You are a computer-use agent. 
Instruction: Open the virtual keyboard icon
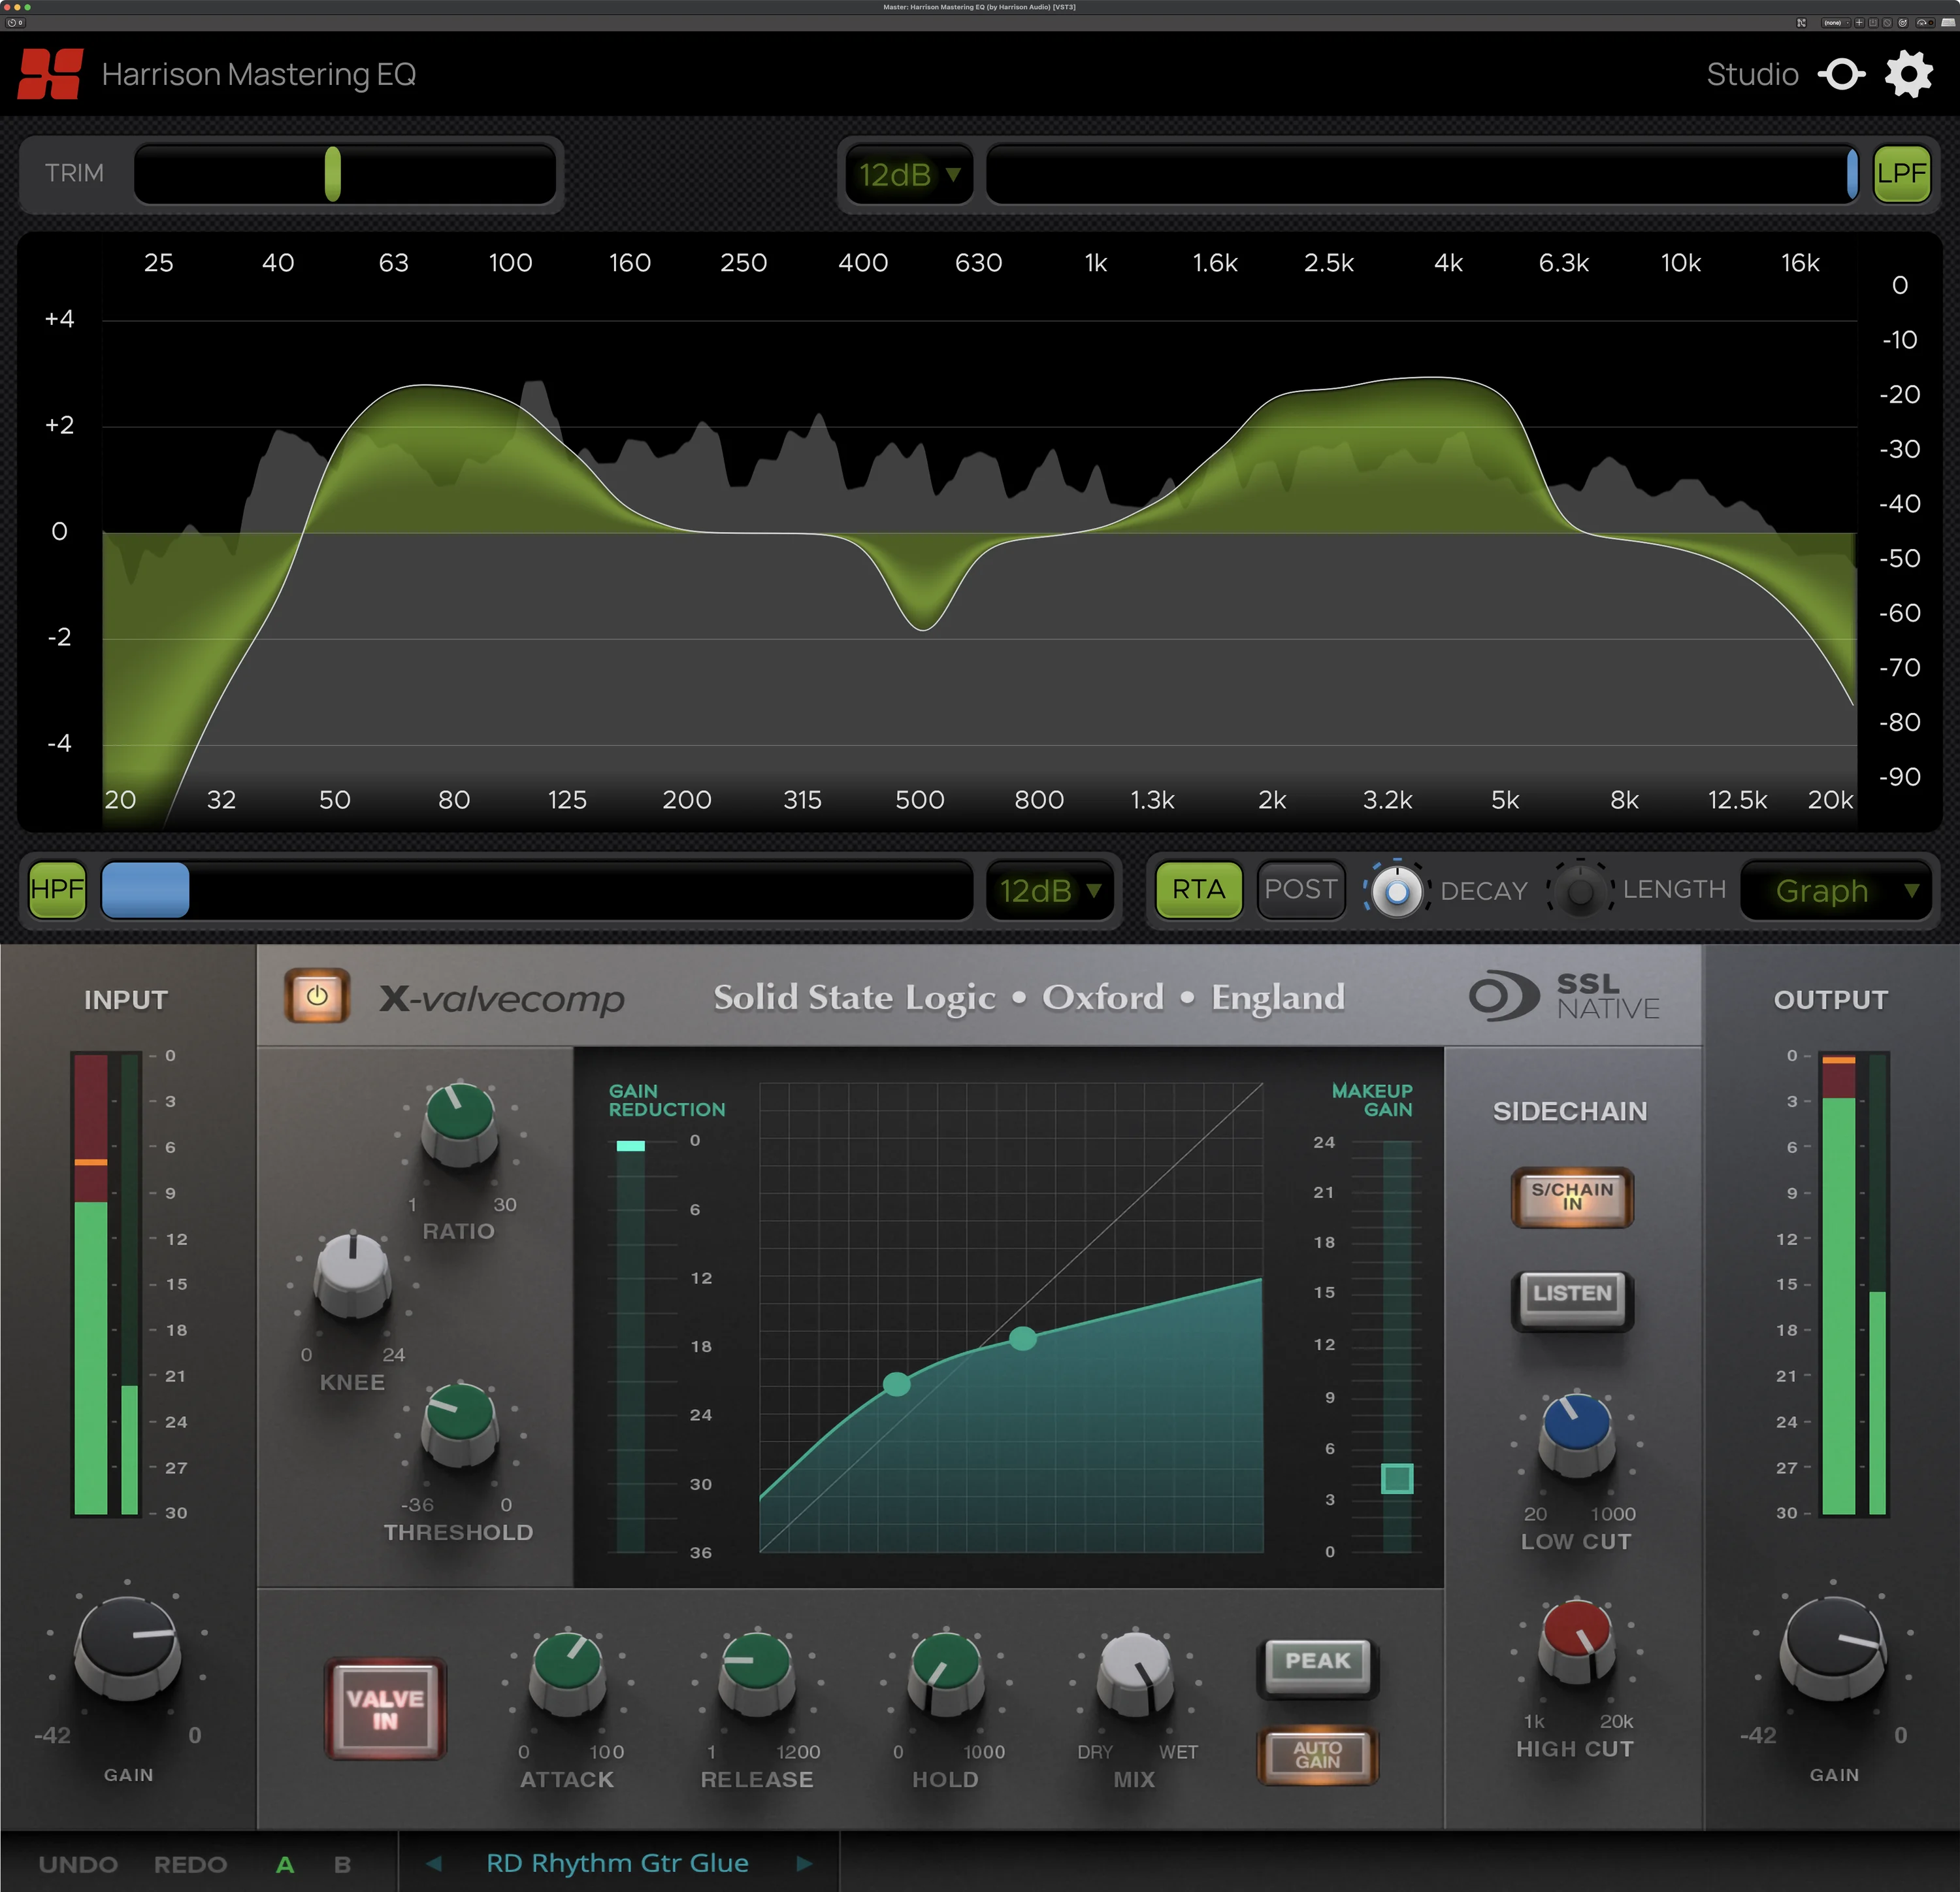[1948, 23]
